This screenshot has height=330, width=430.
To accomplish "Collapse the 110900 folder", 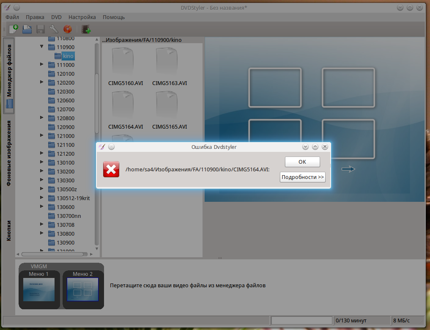I will (42, 47).
